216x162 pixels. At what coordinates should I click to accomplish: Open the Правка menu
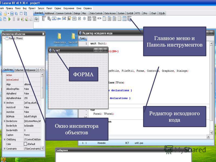point(9,8)
